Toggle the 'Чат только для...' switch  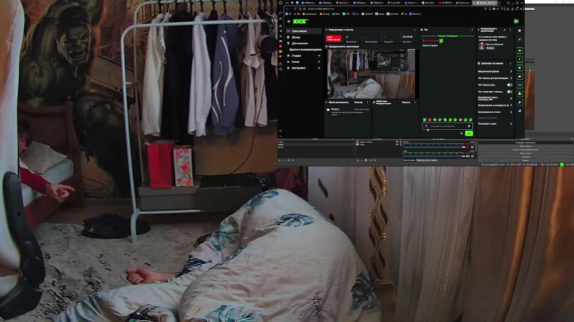click(x=509, y=85)
